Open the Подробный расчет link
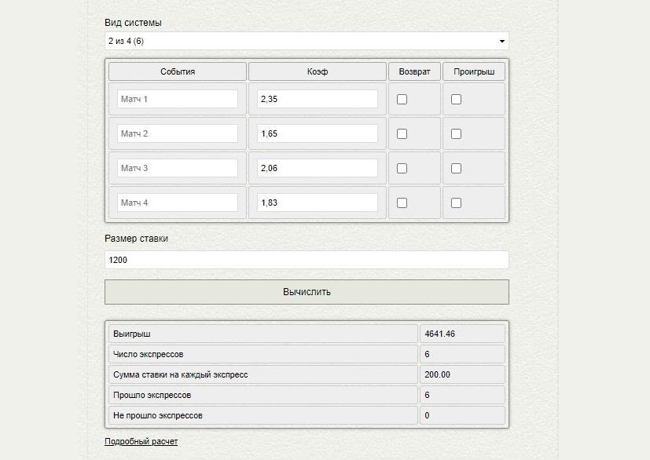This screenshot has width=650, height=460. (x=141, y=441)
